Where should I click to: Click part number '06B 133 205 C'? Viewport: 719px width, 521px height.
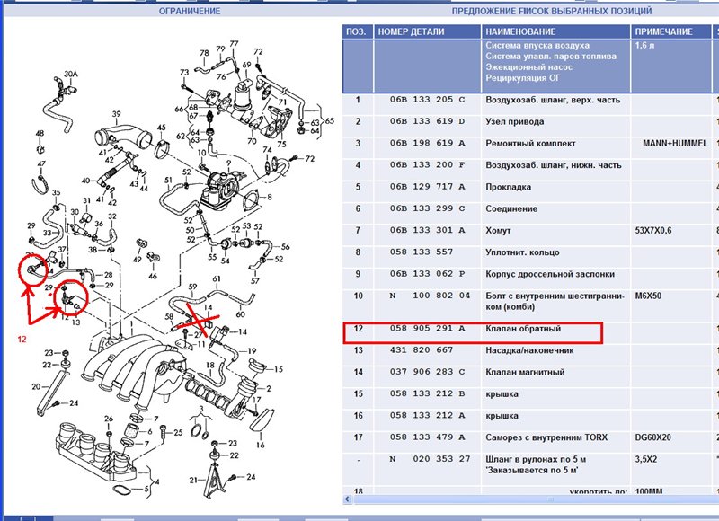(x=428, y=100)
